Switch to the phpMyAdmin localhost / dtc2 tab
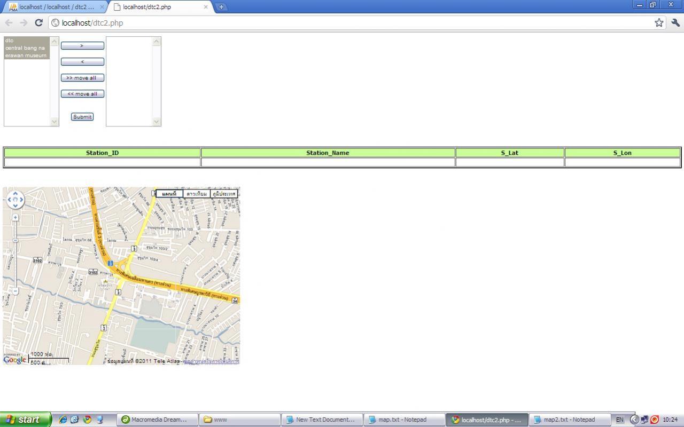The width and height of the screenshot is (684, 427). [x=56, y=7]
